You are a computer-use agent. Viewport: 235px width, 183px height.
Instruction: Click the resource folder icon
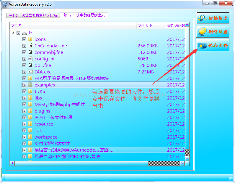(30, 124)
